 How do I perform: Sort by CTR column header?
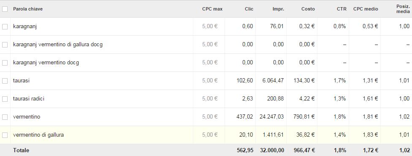(342, 9)
